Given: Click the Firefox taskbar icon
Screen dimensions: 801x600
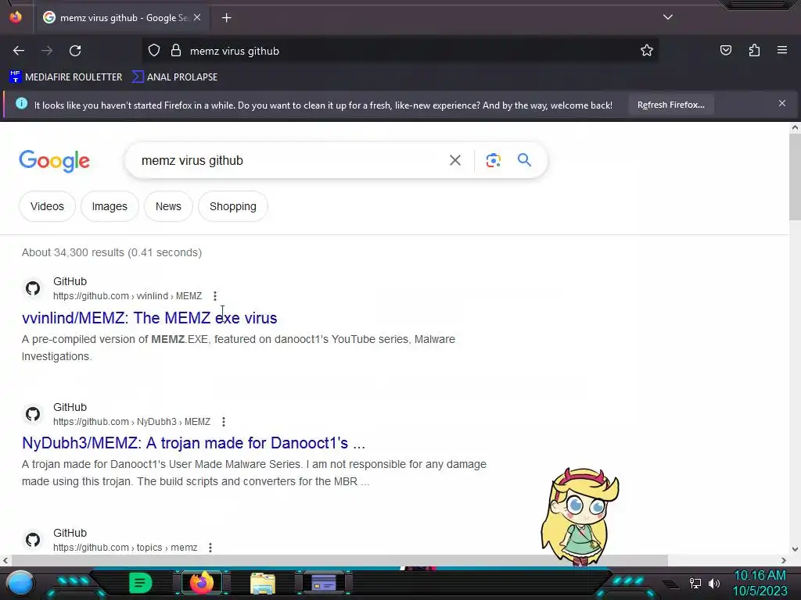Looking at the screenshot, I should point(202,583).
